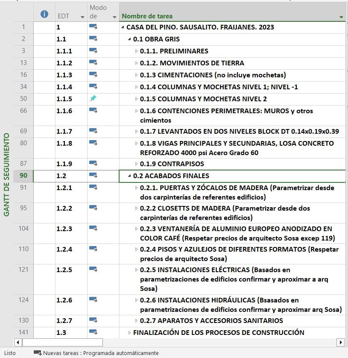Expand 0.1.2. MOVIMIENTOS DE TIERRA
Viewport: 348px width, 358px height.
point(136,63)
